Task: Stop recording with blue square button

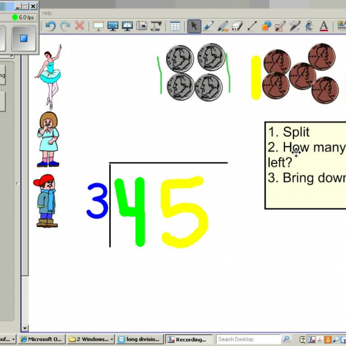Action: pyautogui.click(x=24, y=38)
